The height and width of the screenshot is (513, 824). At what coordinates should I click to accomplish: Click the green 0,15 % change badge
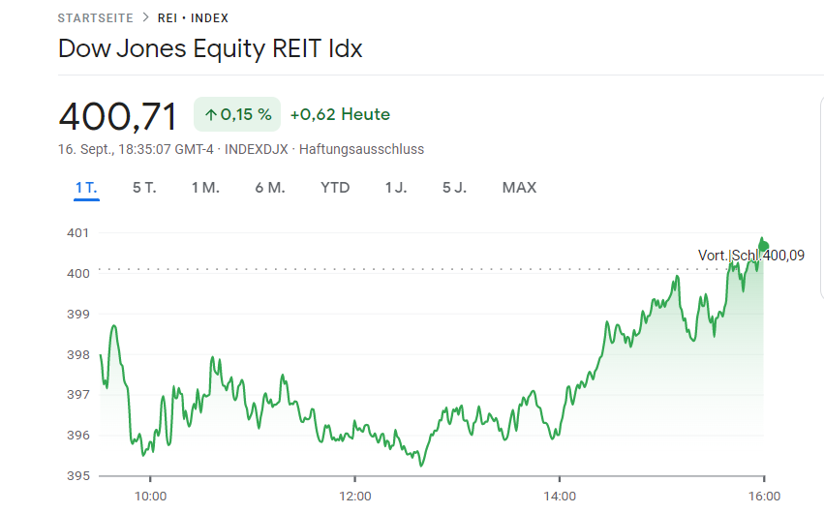click(x=237, y=114)
